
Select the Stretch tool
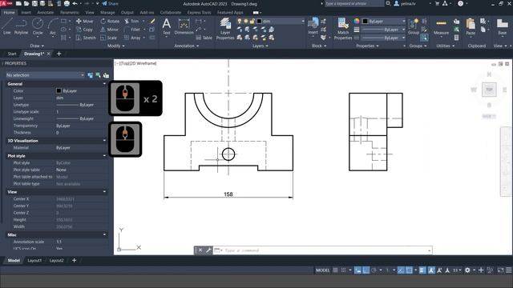coord(86,38)
